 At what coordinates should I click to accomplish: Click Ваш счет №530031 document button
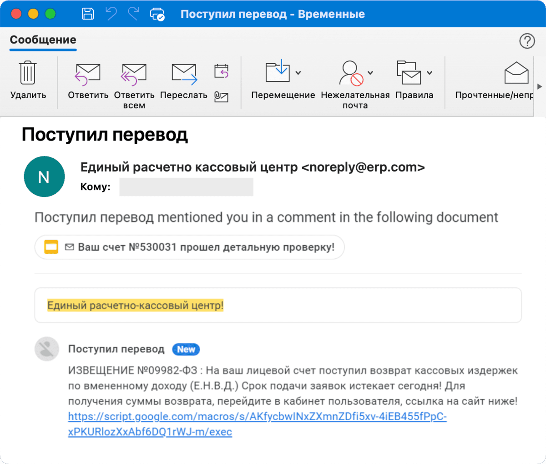tap(190, 247)
